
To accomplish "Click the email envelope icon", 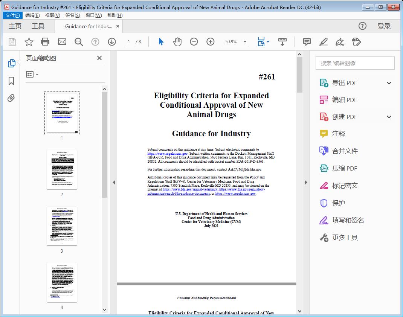I will (62, 42).
